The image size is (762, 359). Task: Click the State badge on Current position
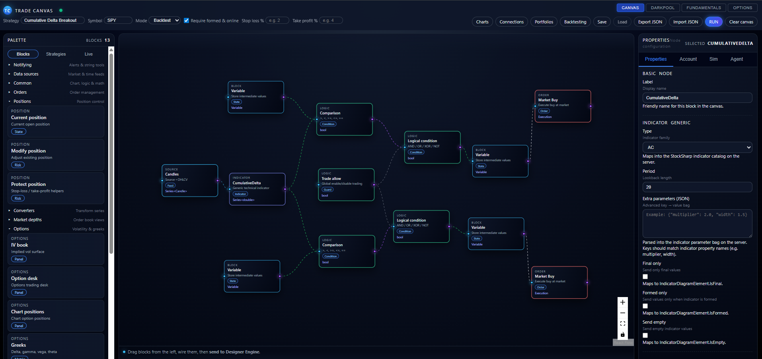coord(19,132)
